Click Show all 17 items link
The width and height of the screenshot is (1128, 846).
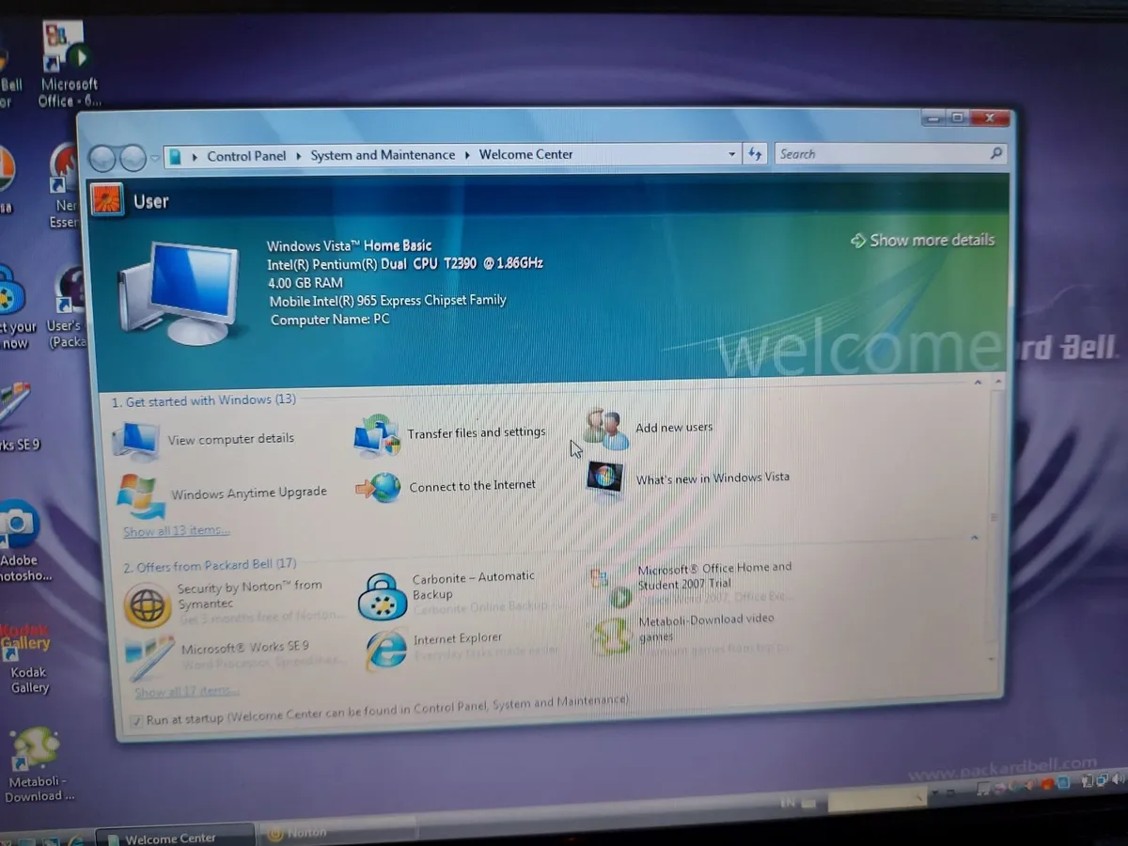click(x=186, y=692)
